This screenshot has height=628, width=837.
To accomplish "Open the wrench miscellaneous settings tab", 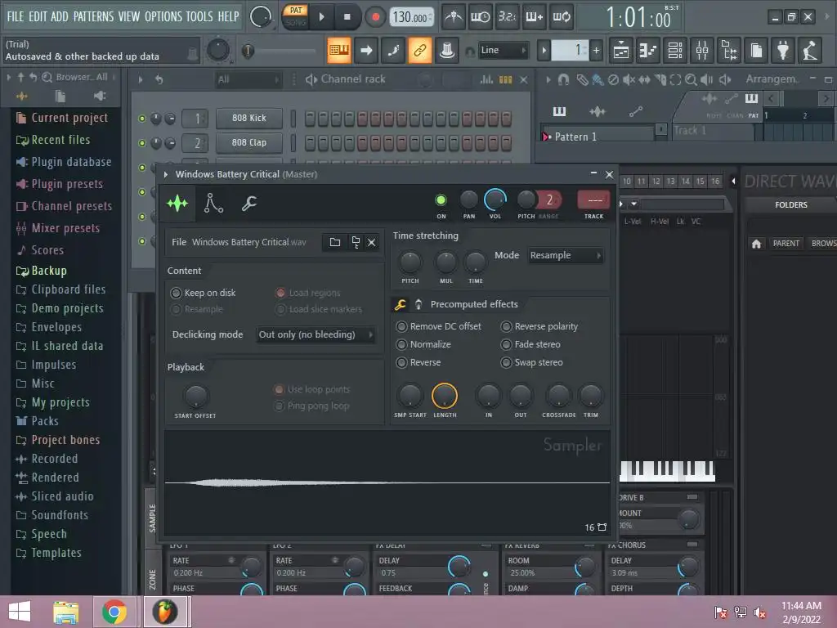I will [248, 204].
